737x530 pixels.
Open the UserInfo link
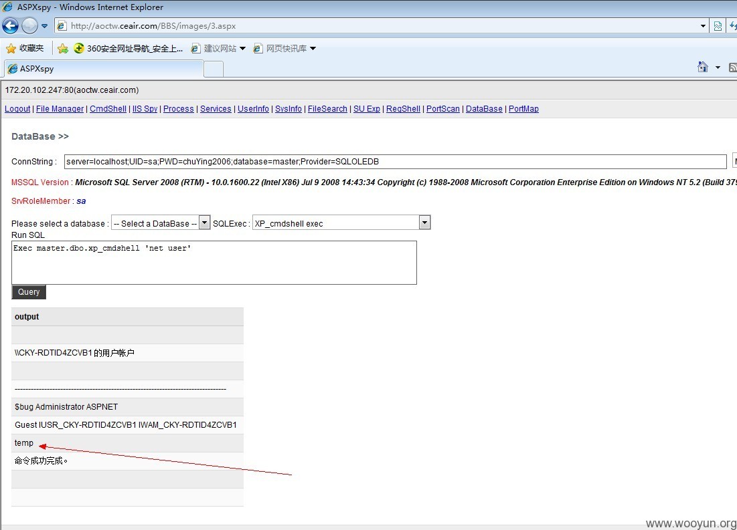(253, 109)
